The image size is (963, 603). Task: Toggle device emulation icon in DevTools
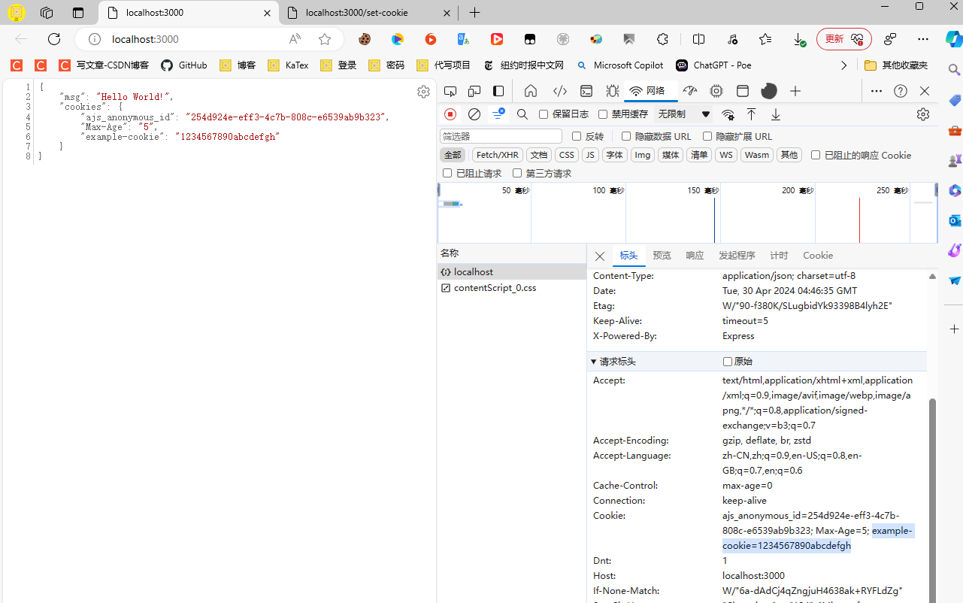click(474, 91)
